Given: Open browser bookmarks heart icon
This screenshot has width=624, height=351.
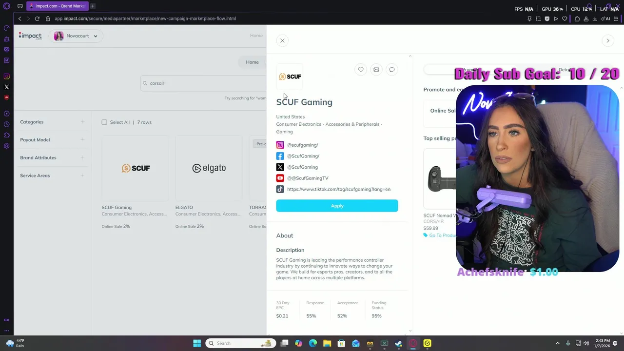Looking at the screenshot, I should tap(565, 19).
